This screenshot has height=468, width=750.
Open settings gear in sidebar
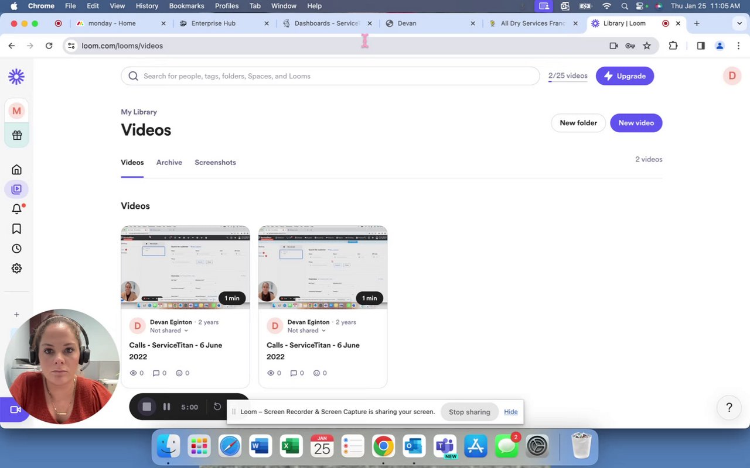click(x=16, y=269)
